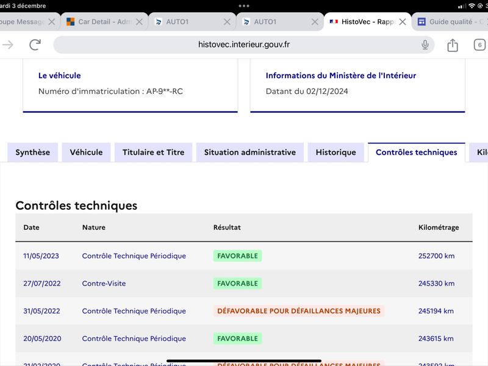Viewport: 488px width, 366px height.
Task: Select the Contrôles techniques tab
Action: tap(417, 152)
